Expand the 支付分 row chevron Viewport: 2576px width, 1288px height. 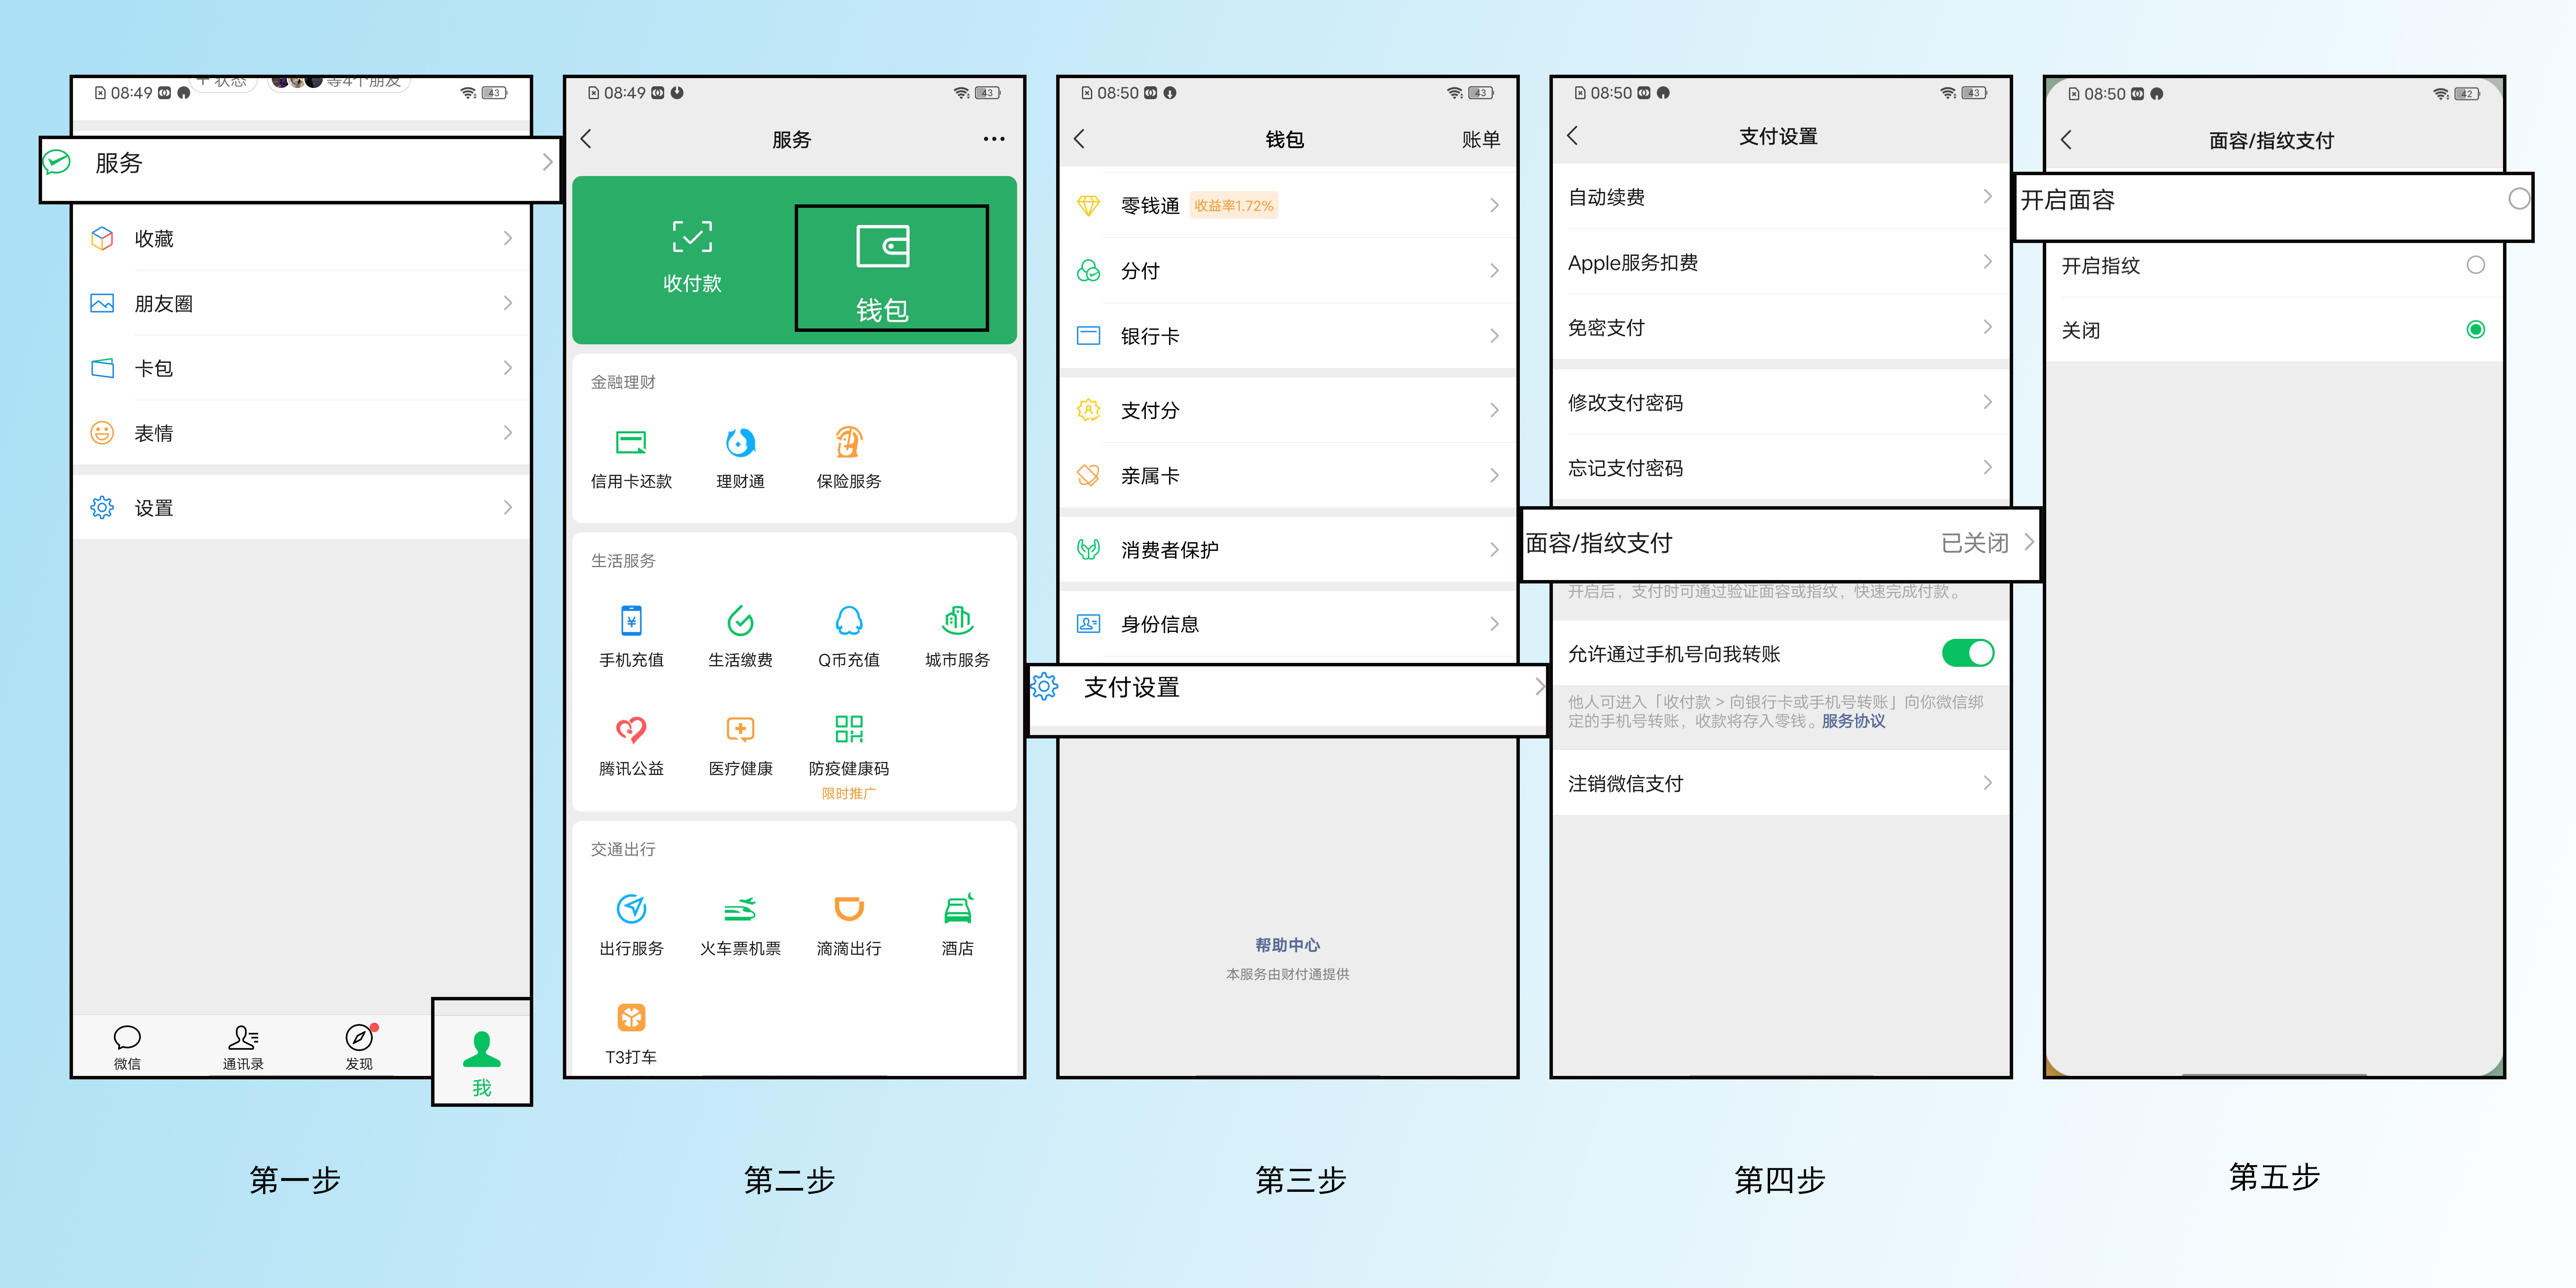coord(1494,410)
